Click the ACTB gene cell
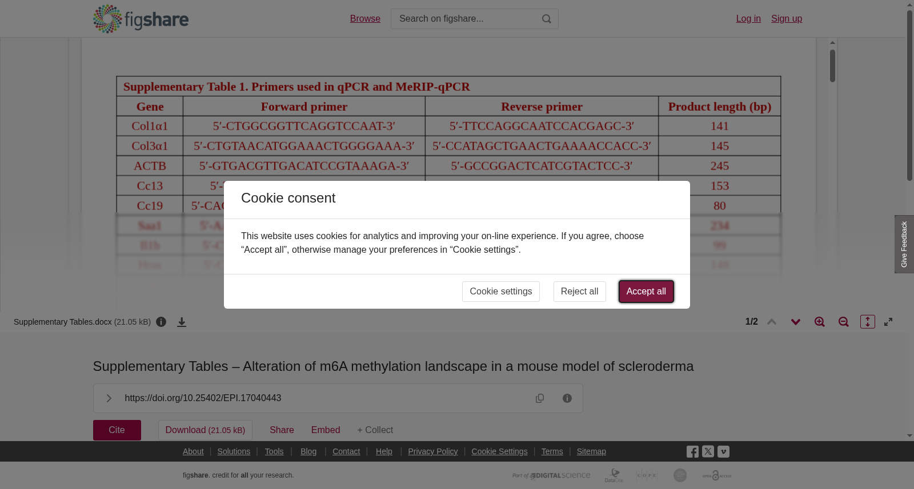The width and height of the screenshot is (914, 489). (x=150, y=166)
